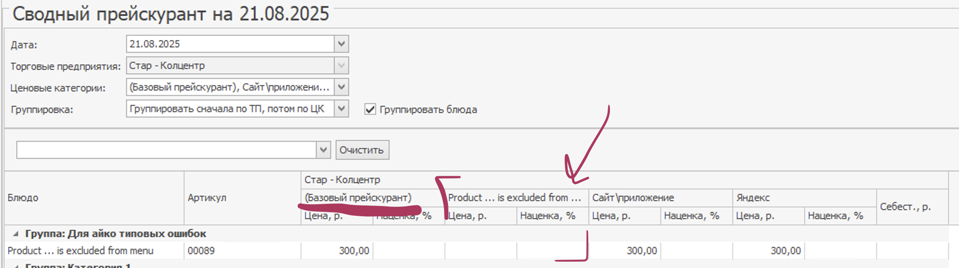
Task: Open the Торговые предприятия dropdown arrow
Action: click(341, 66)
